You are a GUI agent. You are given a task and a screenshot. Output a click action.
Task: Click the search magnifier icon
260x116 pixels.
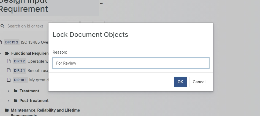[2, 26]
